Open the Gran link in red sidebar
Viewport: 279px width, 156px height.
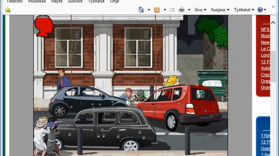265,87
